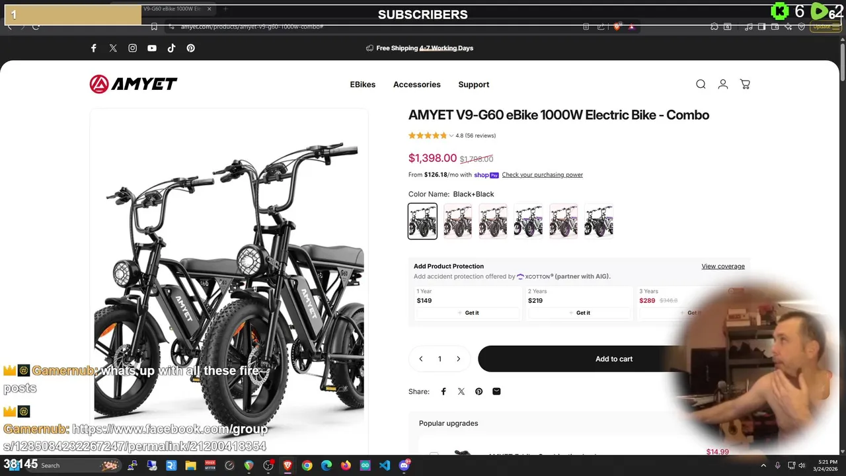Screen dimensions: 846x476
Task: Check your purchasing power link
Action: point(543,175)
